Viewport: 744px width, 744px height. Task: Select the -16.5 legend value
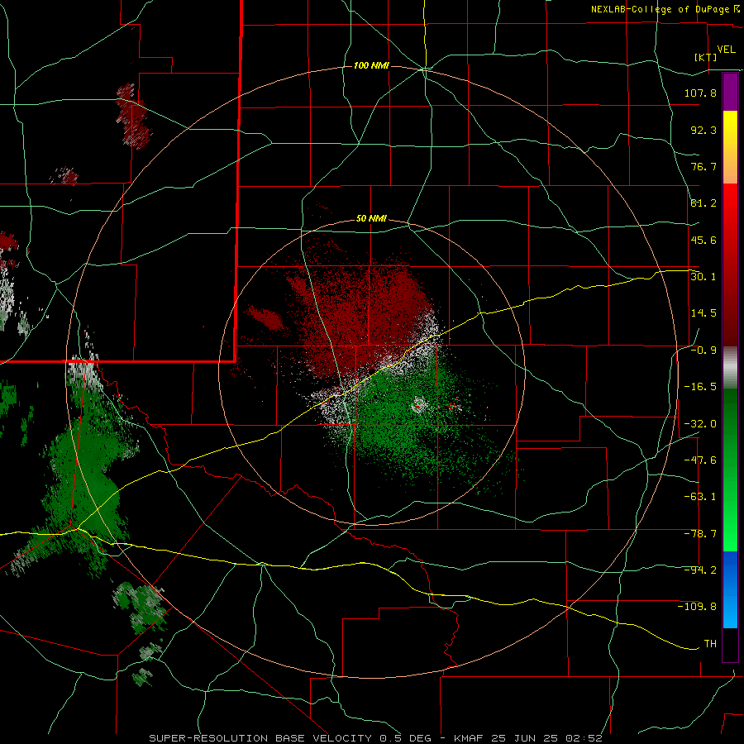pyautogui.click(x=700, y=387)
